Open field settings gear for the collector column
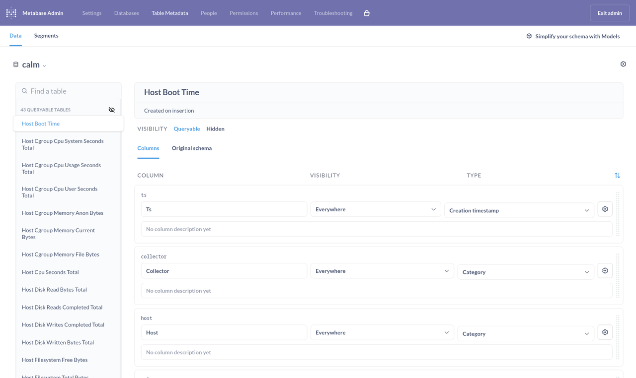Image resolution: width=636 pixels, height=378 pixels. coord(605,270)
